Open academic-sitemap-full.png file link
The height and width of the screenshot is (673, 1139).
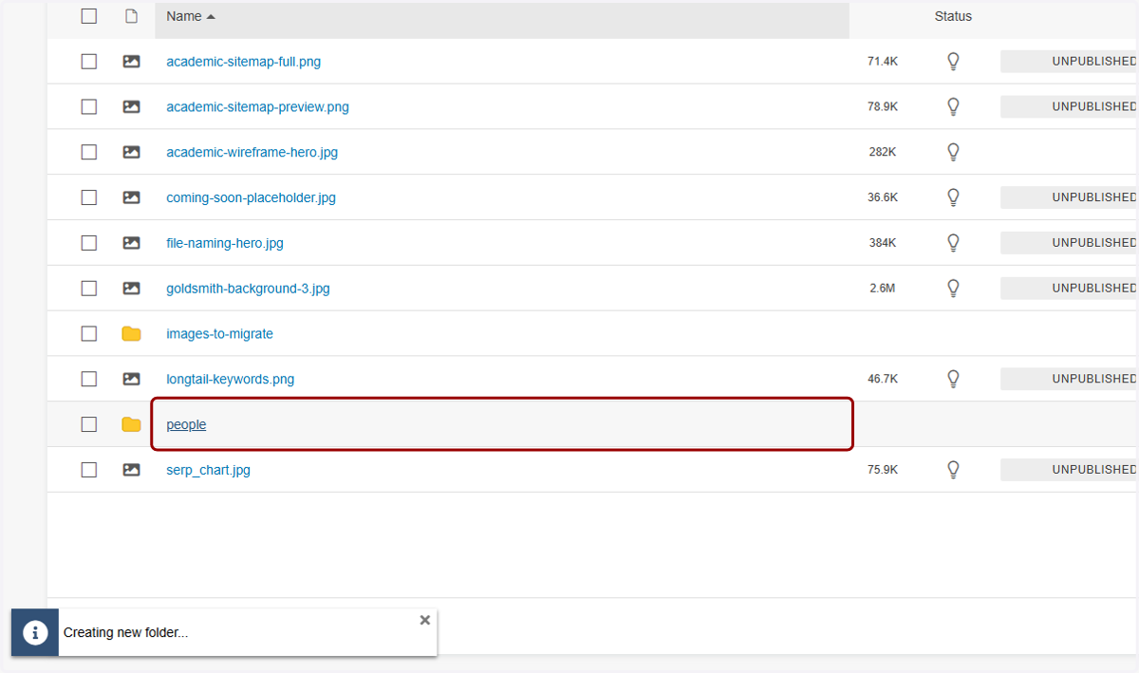point(243,62)
